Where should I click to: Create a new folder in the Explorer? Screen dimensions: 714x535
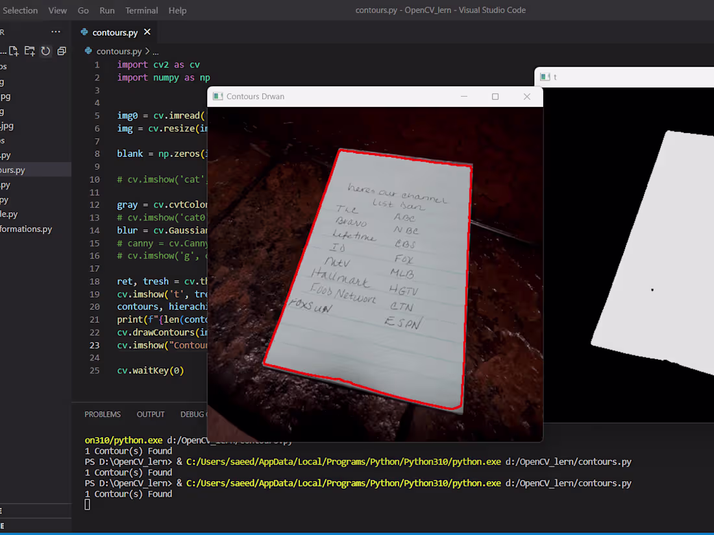click(29, 51)
